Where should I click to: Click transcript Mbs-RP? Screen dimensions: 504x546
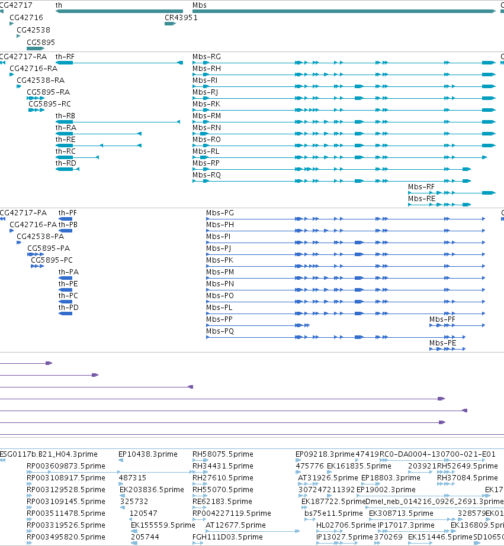pyautogui.click(x=332, y=169)
